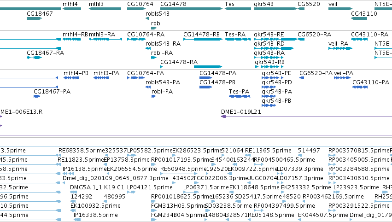
Task: Select the CG14478-RB transcript label
Action: 201,35
